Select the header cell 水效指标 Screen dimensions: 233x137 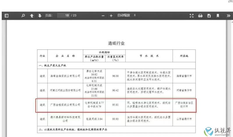(104, 52)
